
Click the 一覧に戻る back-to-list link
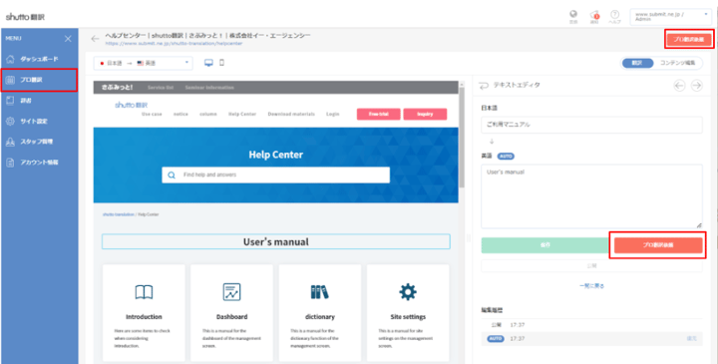click(x=591, y=285)
